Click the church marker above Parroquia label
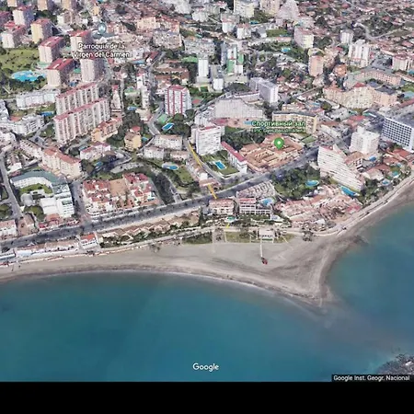The width and height of the screenshot is (414, 414). (x=102, y=29)
